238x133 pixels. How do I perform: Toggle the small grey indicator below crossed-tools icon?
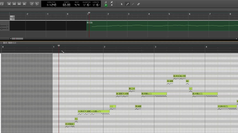112,5
